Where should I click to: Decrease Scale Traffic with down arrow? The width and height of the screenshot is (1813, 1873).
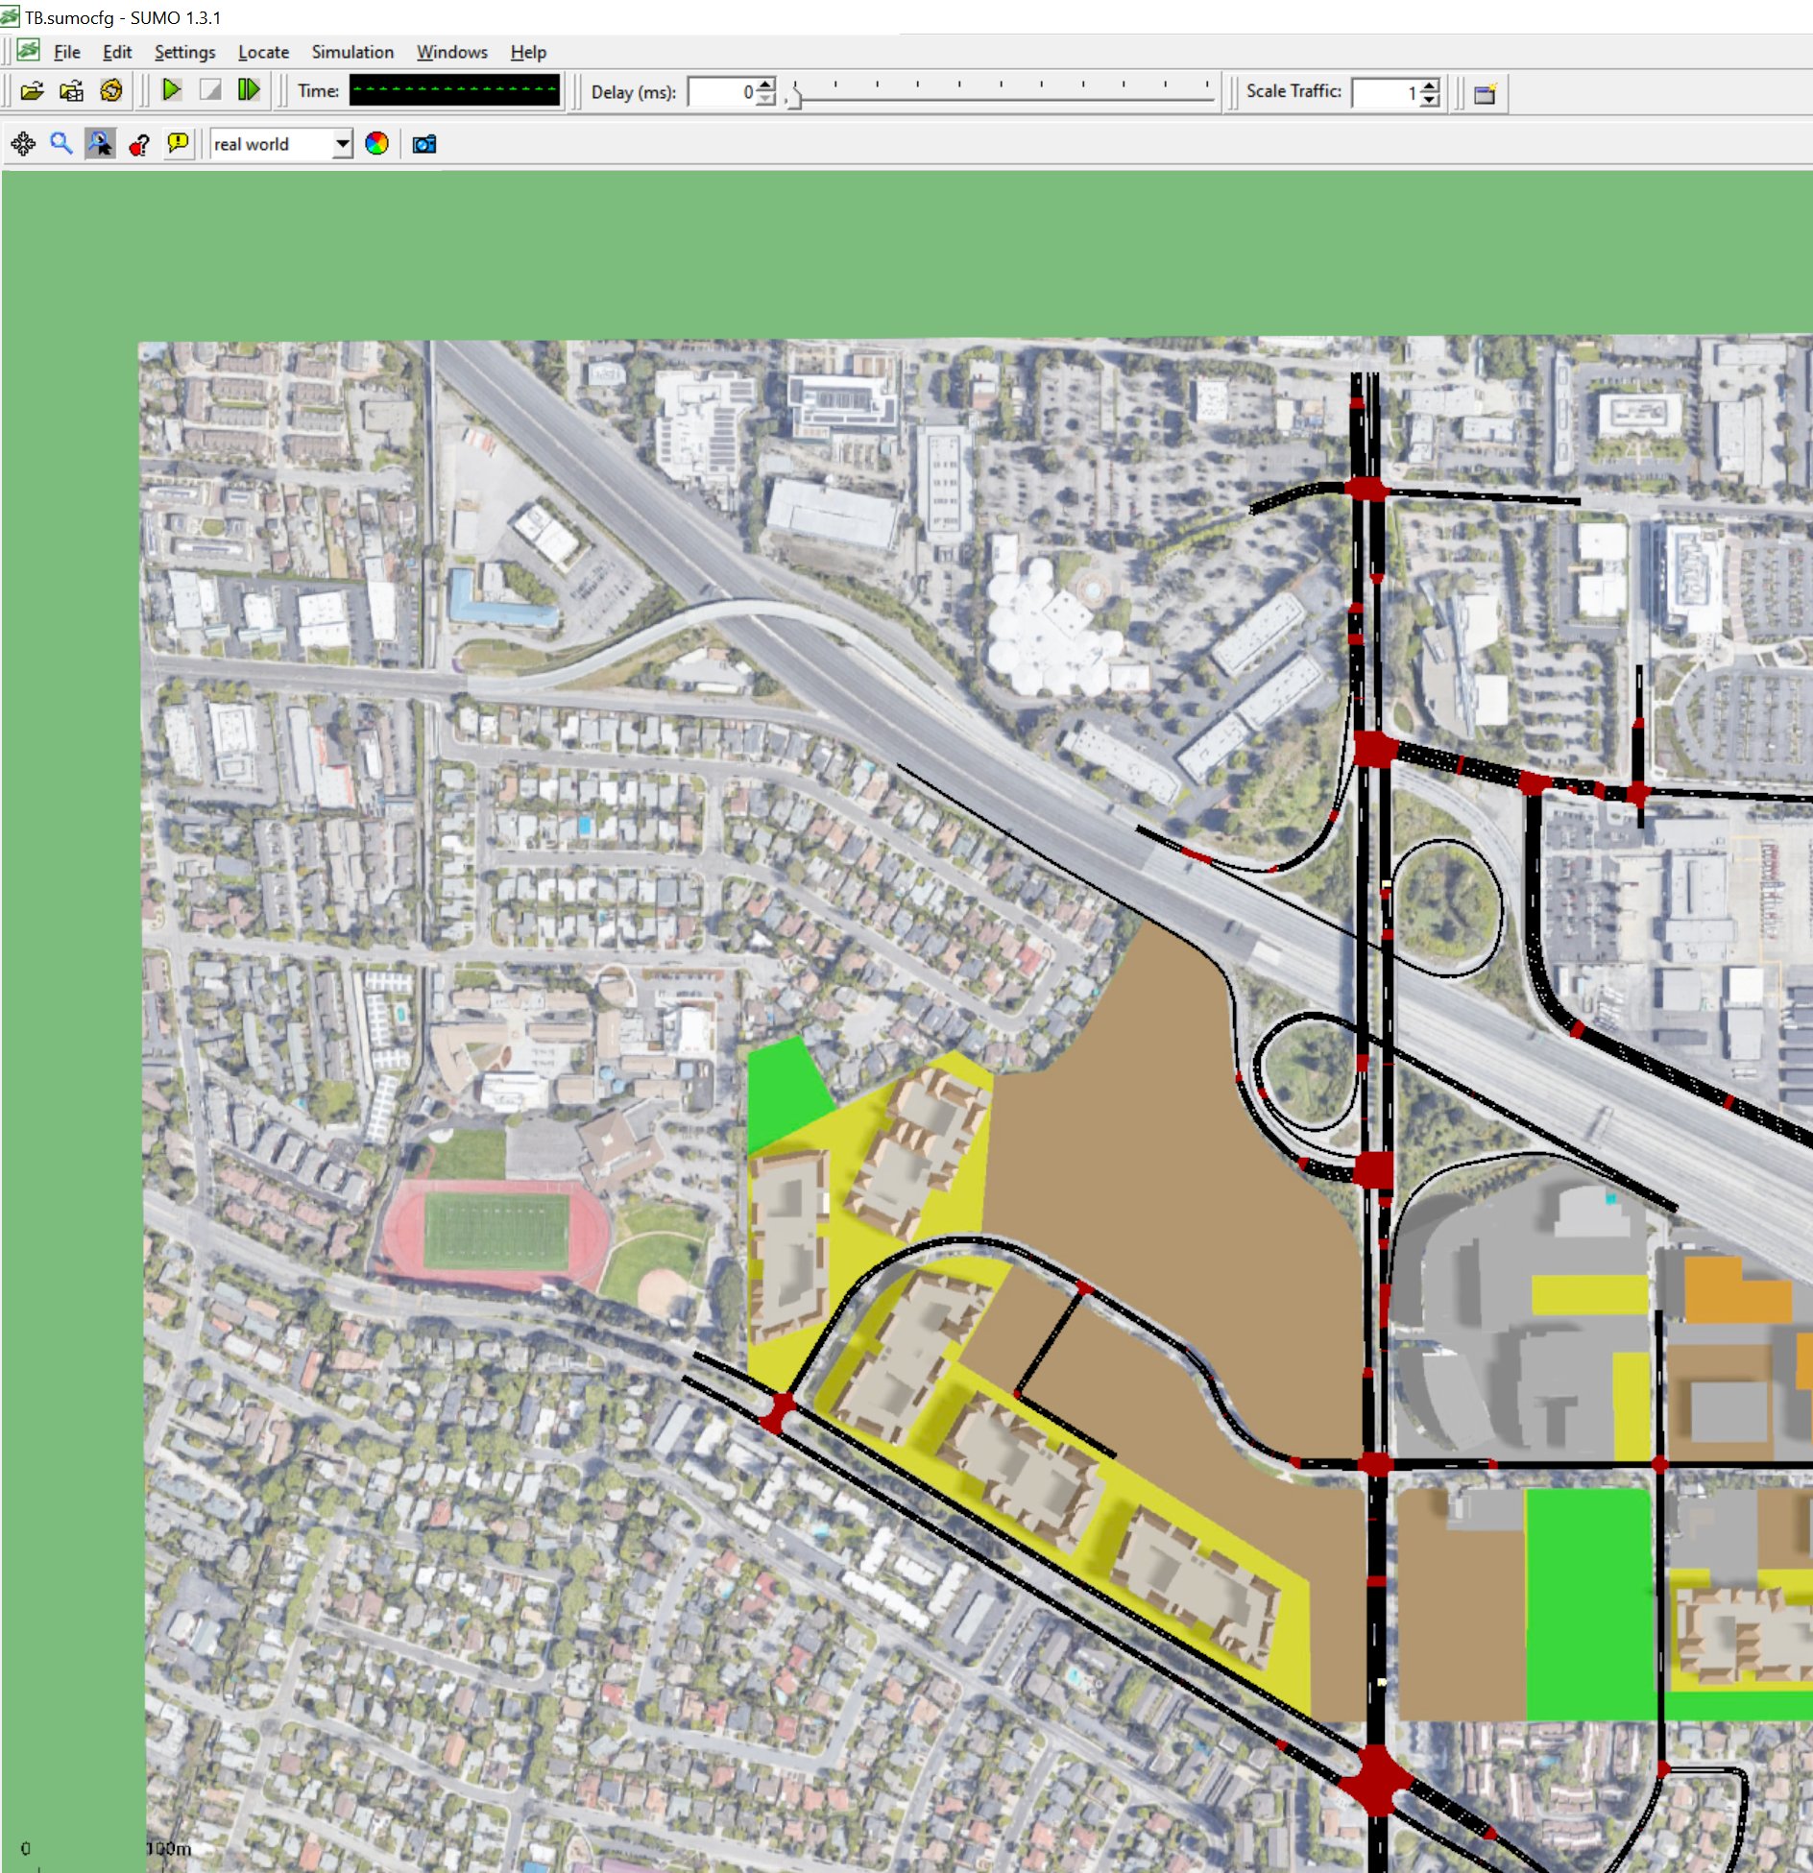point(1430,99)
